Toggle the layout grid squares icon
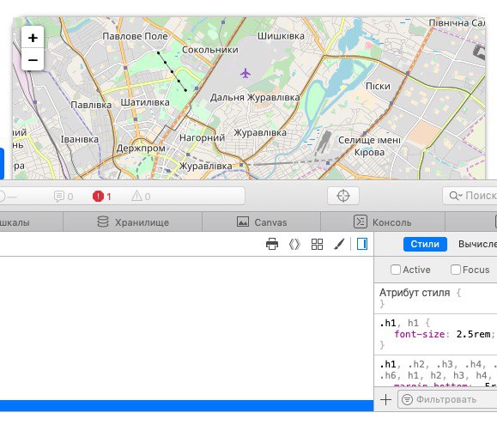This screenshot has width=497, height=437. coord(317,244)
